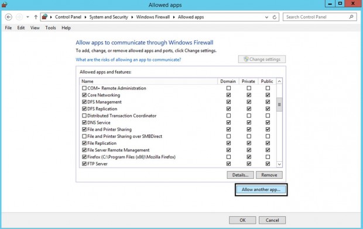Go back using the navigation back arrow

point(9,17)
